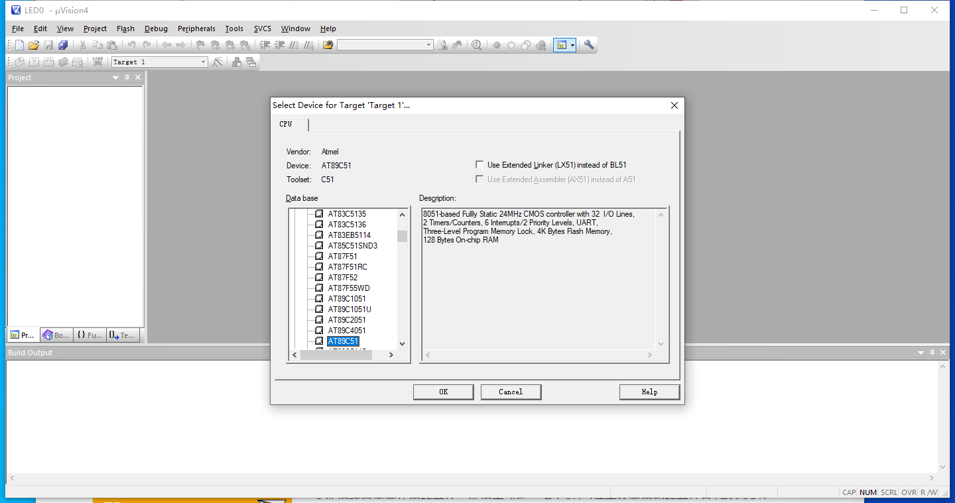Select AT89C2051 in device list
The width and height of the screenshot is (955, 503).
coord(347,320)
